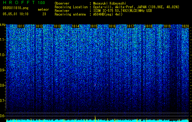
Task: Click the Receiving antenna label
Action: (x=70, y=14)
